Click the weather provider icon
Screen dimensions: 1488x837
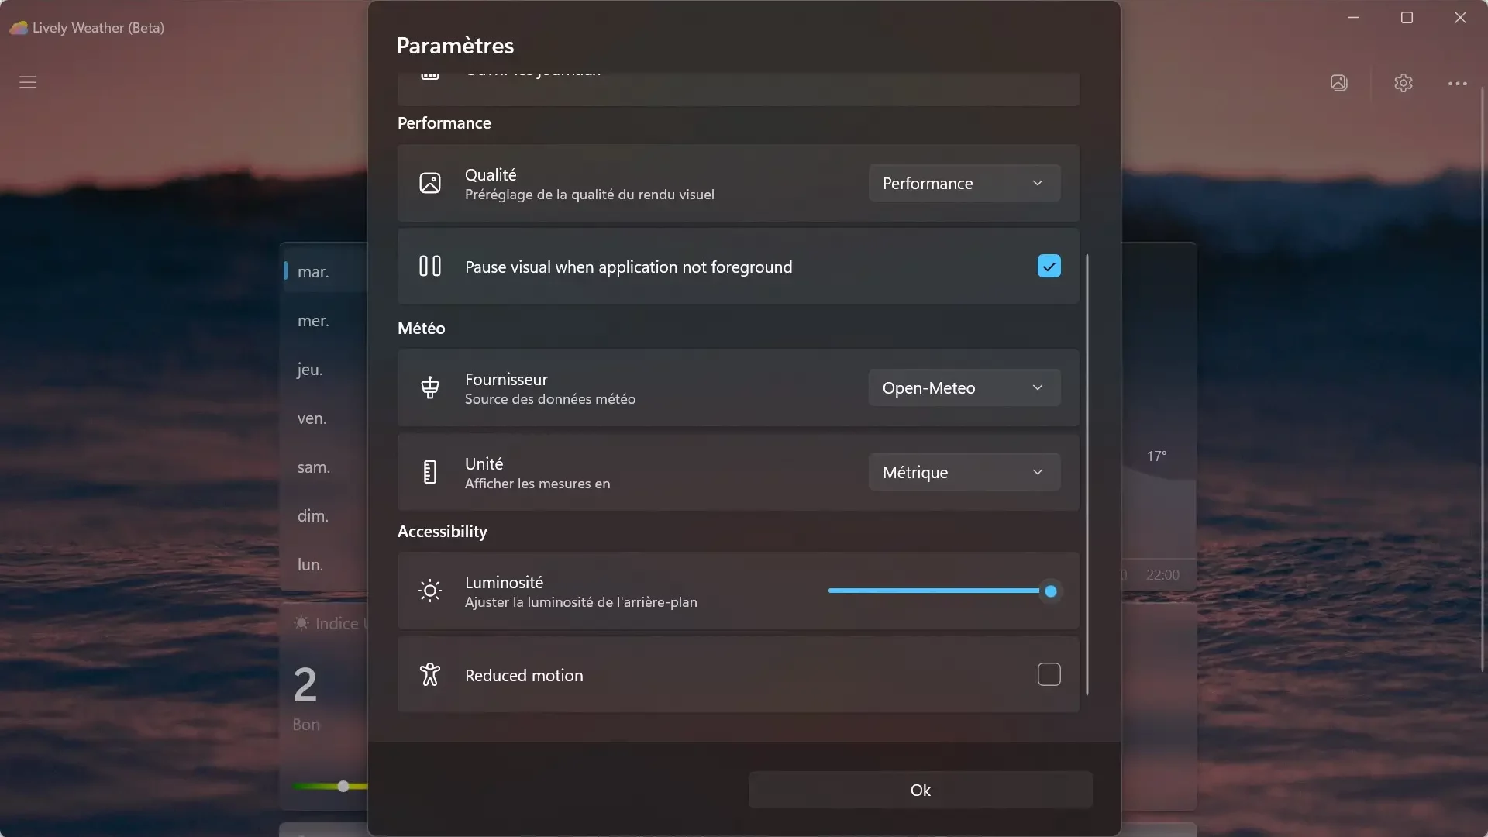click(429, 387)
